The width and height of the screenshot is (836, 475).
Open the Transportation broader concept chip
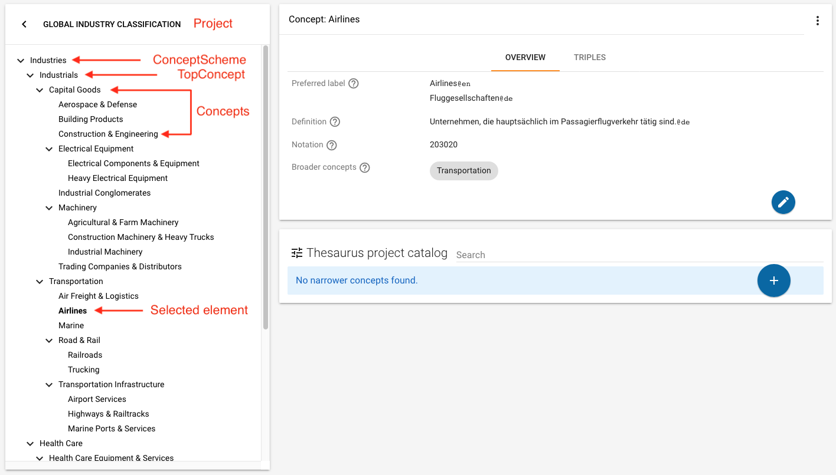463,171
